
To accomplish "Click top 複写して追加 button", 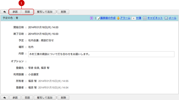I will pos(45,12).
